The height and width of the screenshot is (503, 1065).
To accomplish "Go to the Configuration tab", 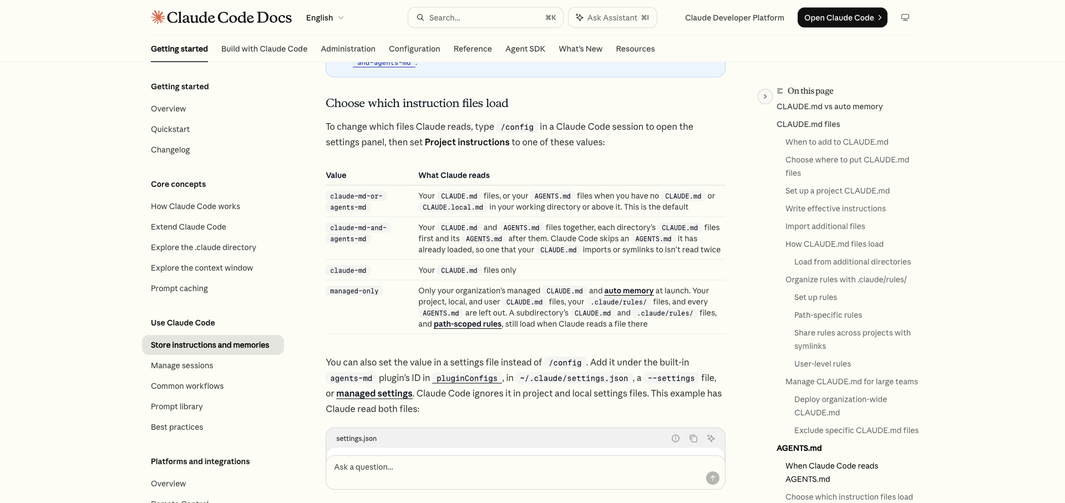I will (414, 49).
